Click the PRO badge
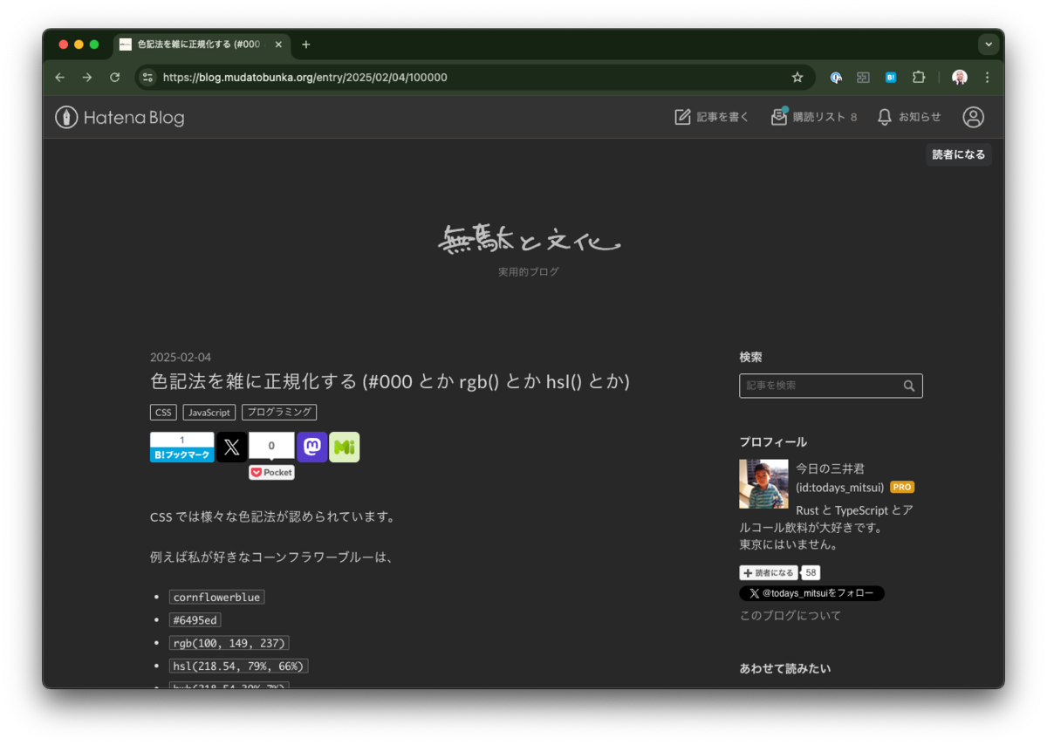Image resolution: width=1047 pixels, height=745 pixels. pos(902,487)
